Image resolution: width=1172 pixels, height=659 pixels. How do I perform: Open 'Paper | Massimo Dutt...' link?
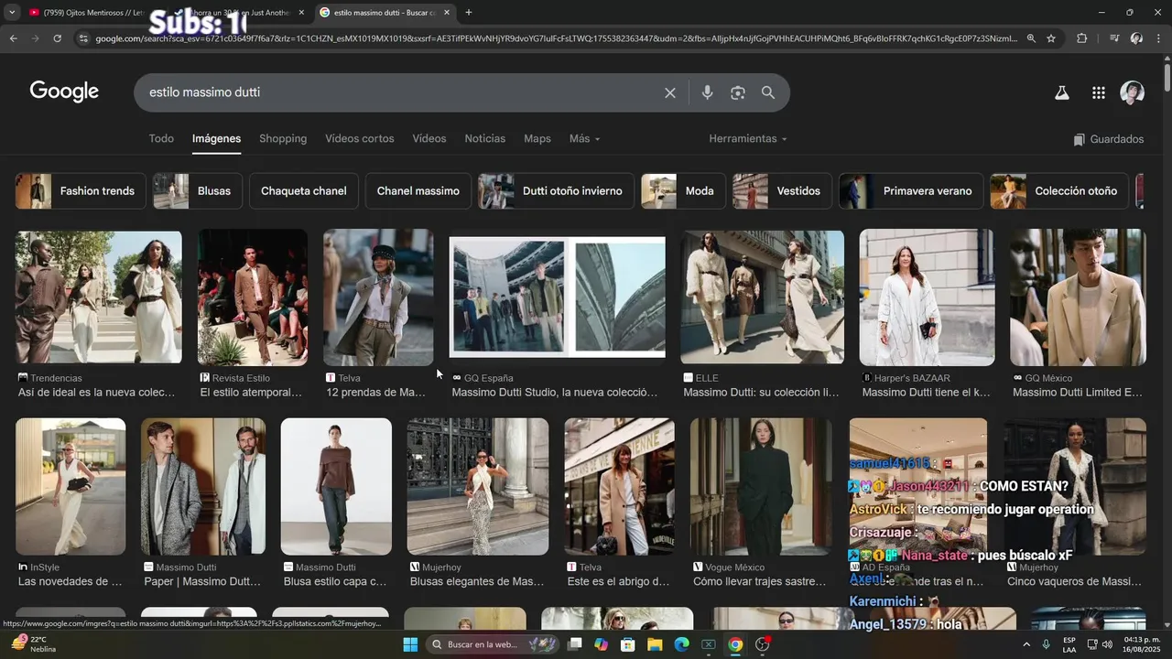tap(202, 582)
